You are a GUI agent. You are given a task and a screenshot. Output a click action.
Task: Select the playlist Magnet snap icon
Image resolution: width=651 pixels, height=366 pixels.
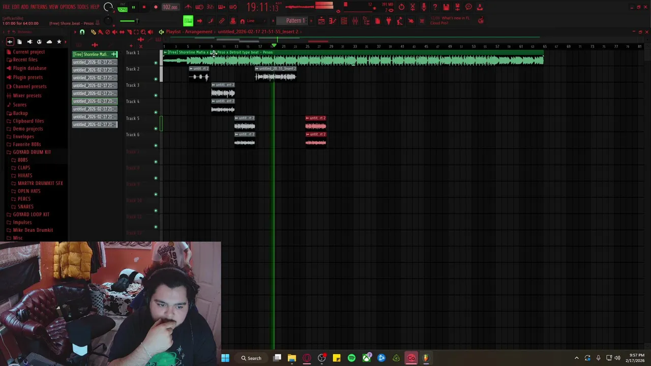82,32
